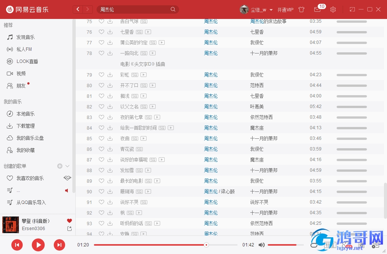Screen dimensions: 387x254
Task: Download the song 一路向北
Action: (110, 53)
